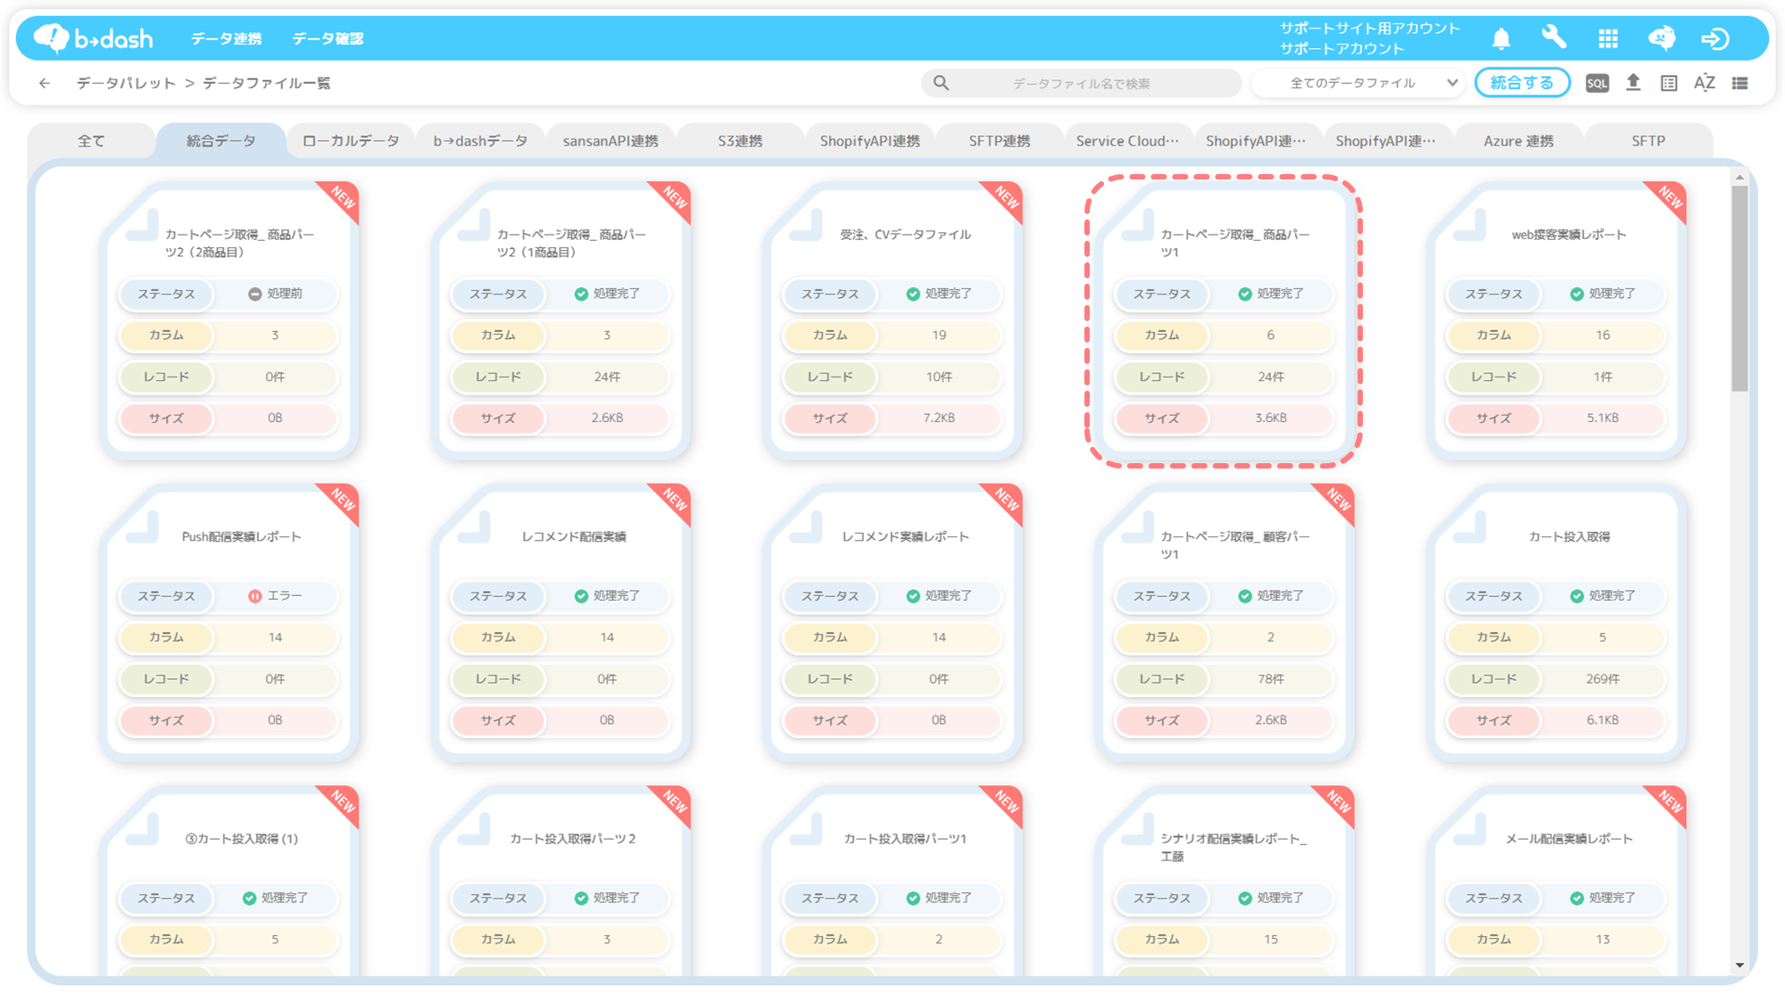Click 78件 record count value

coord(1270,679)
